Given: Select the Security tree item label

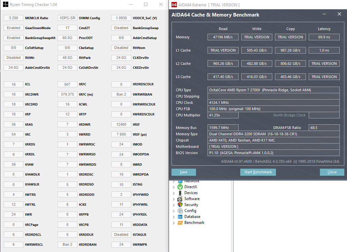Looking at the screenshot, I should (191, 205).
